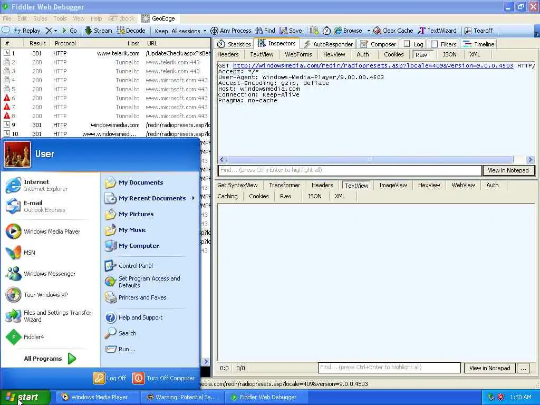540x405 pixels.
Task: Select session 9 windowsmedia.com row
Action: tap(105, 125)
